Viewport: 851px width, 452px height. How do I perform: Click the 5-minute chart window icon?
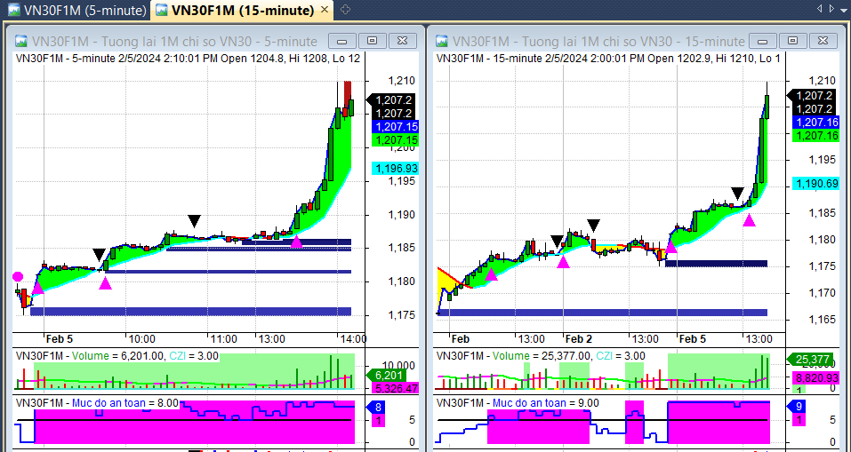[x=20, y=41]
